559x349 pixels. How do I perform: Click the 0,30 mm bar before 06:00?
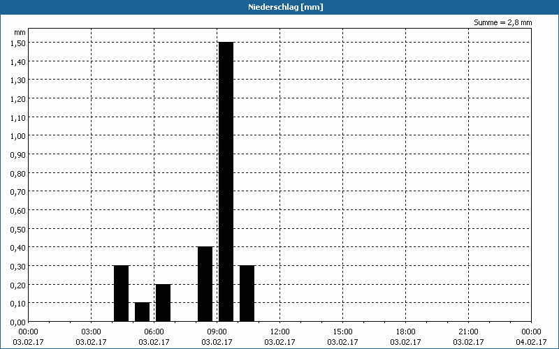click(x=121, y=293)
